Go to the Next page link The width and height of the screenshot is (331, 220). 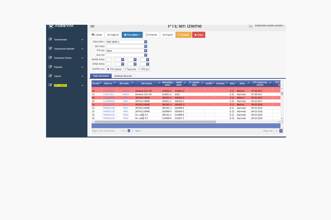[x=138, y=131]
